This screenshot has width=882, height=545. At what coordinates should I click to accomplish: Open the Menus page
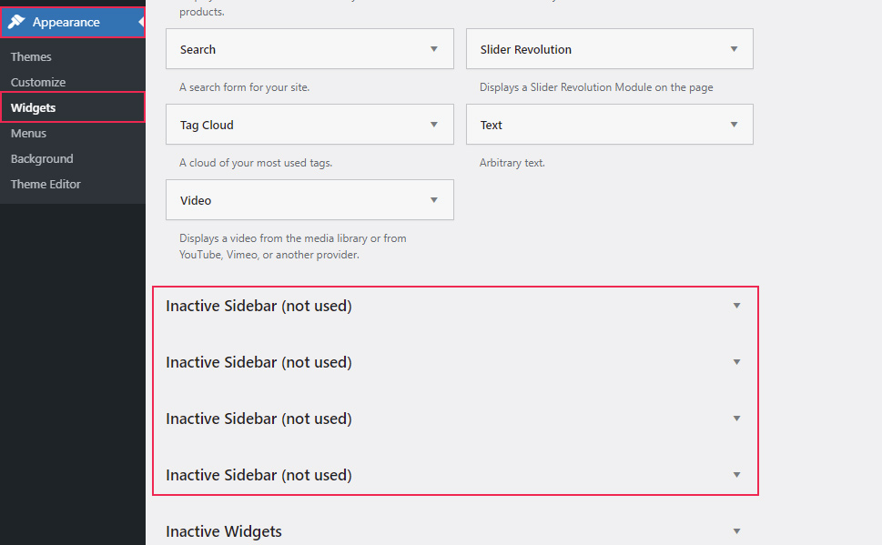(29, 134)
